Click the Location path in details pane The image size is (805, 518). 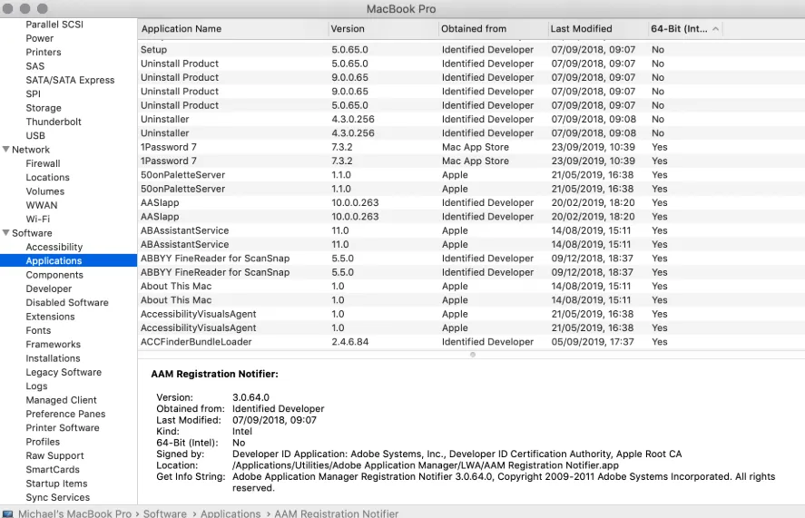425,465
